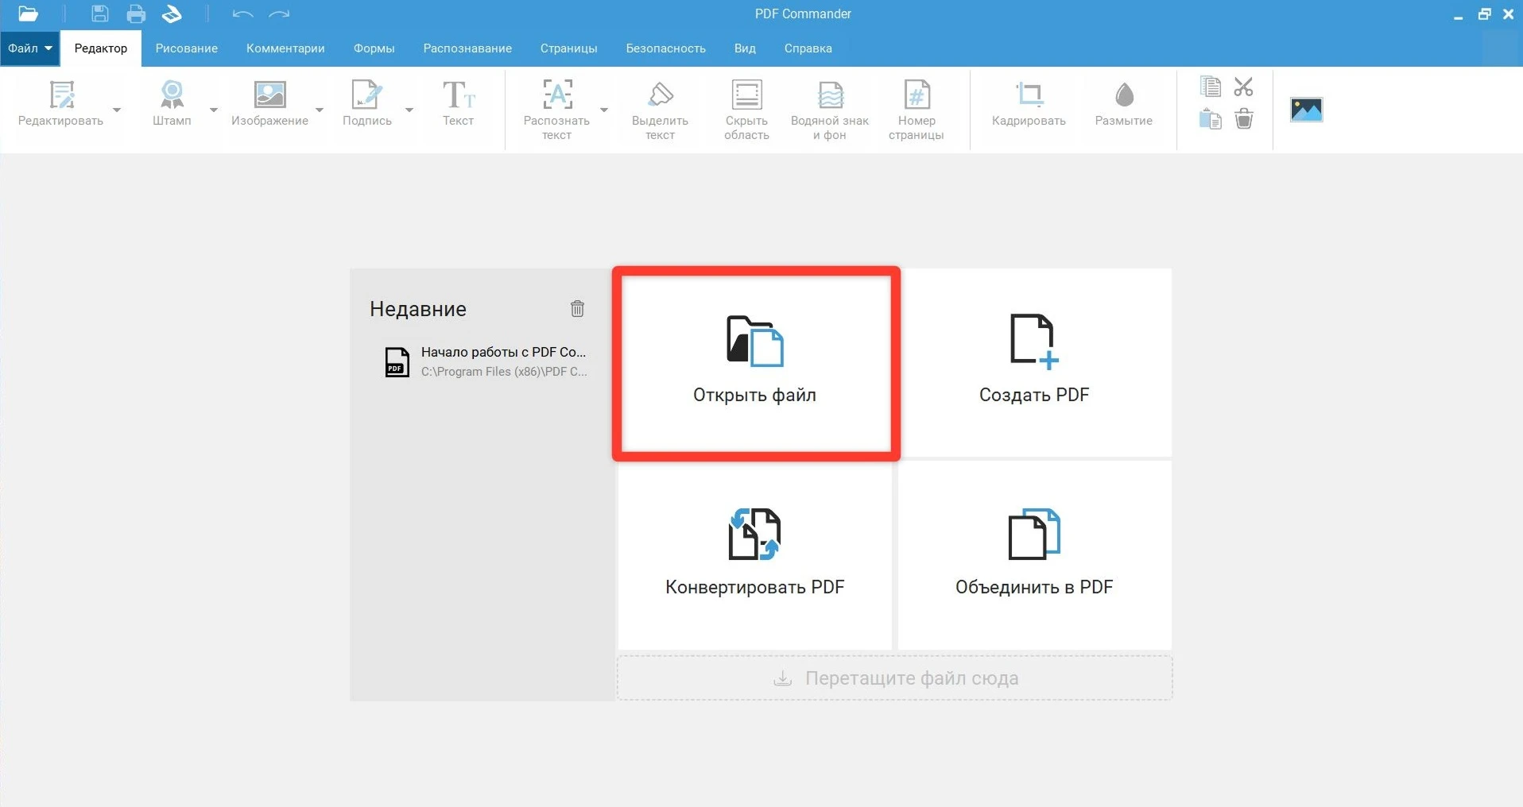Expand the Штамп dropdown arrow

(213, 110)
